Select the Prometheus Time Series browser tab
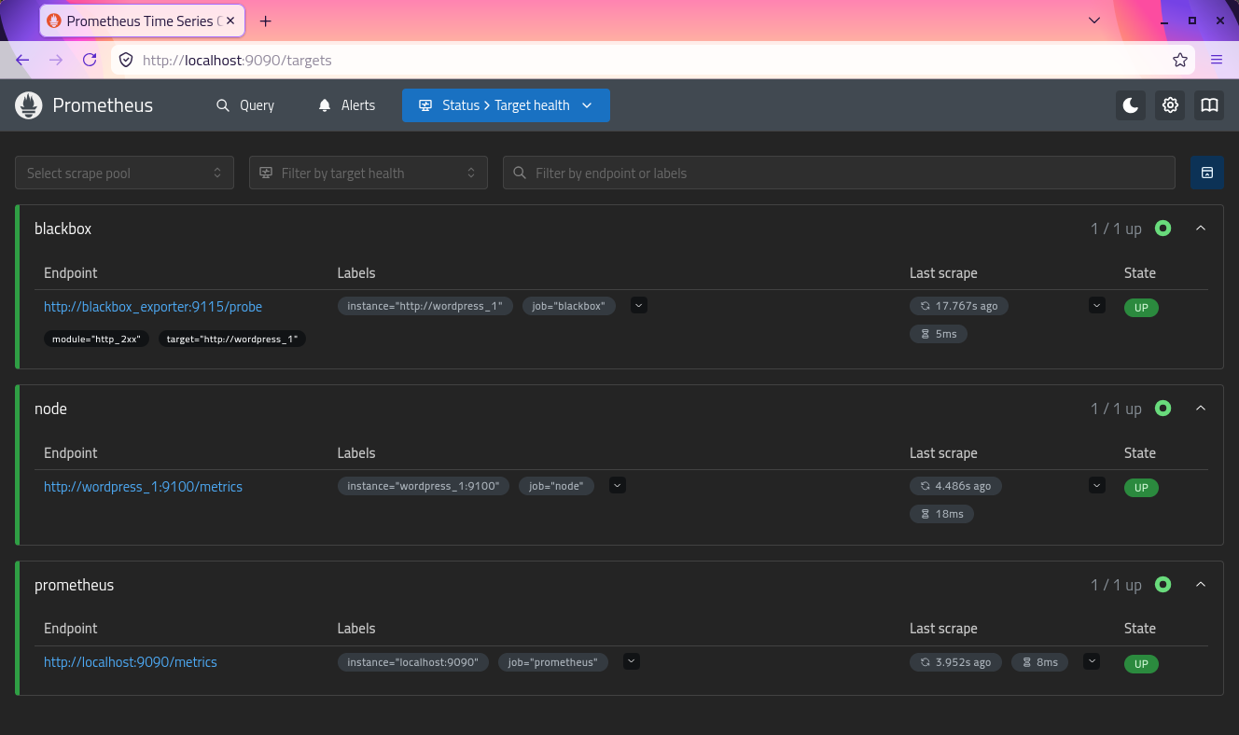1239x735 pixels. point(142,21)
